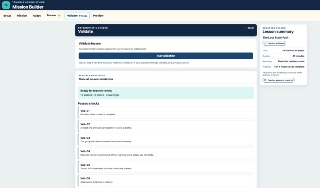Screen dimensions: 320x188
Task: Click the Tangible Coding Studio label
Action: (28, 2)
